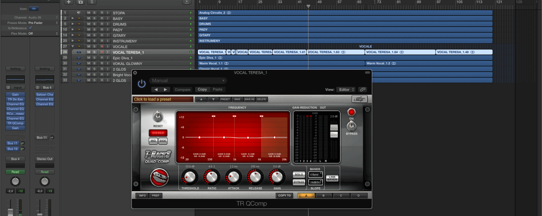Collapse the VOCALE track stack
Image resolution: width=542 pixels, height=216 pixels.
[73, 46]
